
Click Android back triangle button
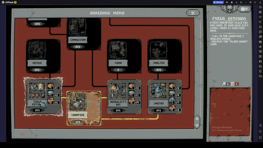pos(260,125)
